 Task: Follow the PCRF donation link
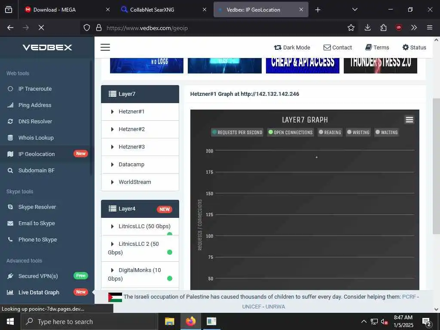click(x=409, y=296)
